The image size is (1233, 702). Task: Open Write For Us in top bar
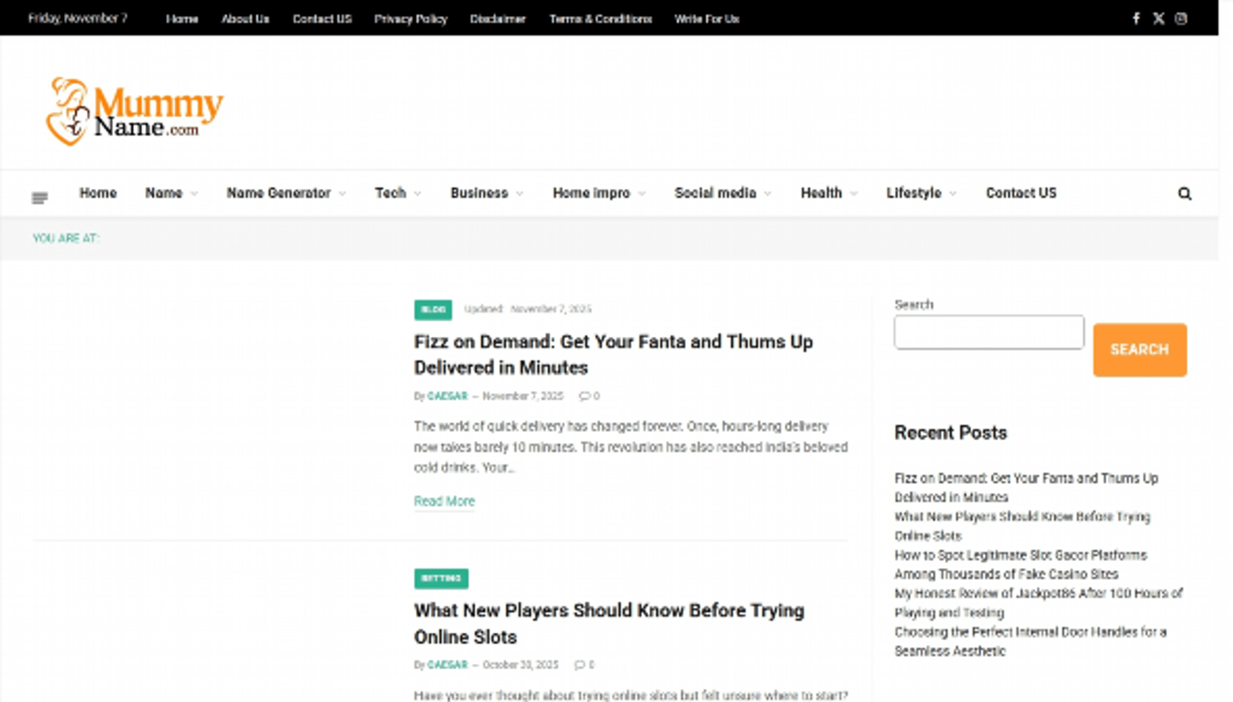(706, 19)
